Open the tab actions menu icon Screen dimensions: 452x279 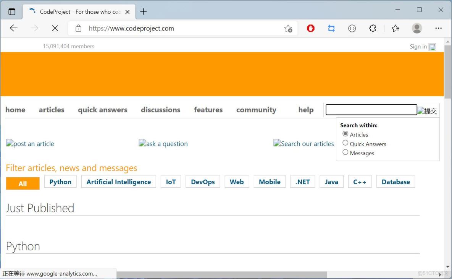pyautogui.click(x=12, y=12)
